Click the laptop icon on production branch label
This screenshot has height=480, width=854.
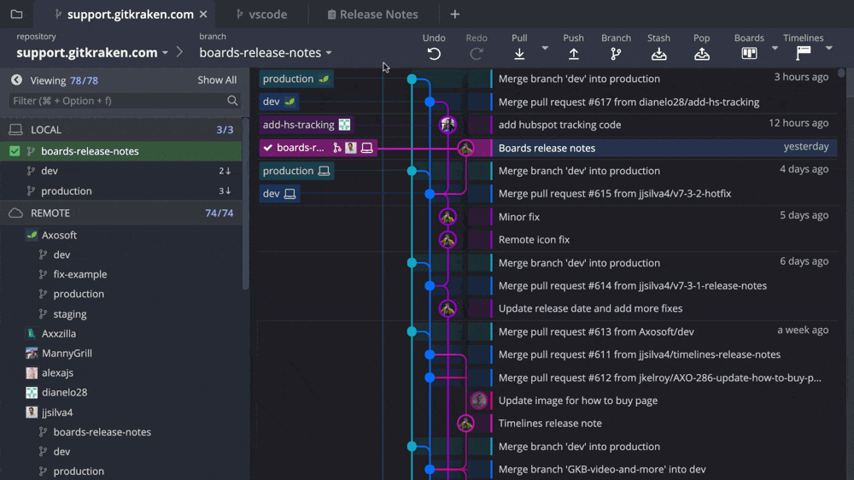pyautogui.click(x=324, y=171)
